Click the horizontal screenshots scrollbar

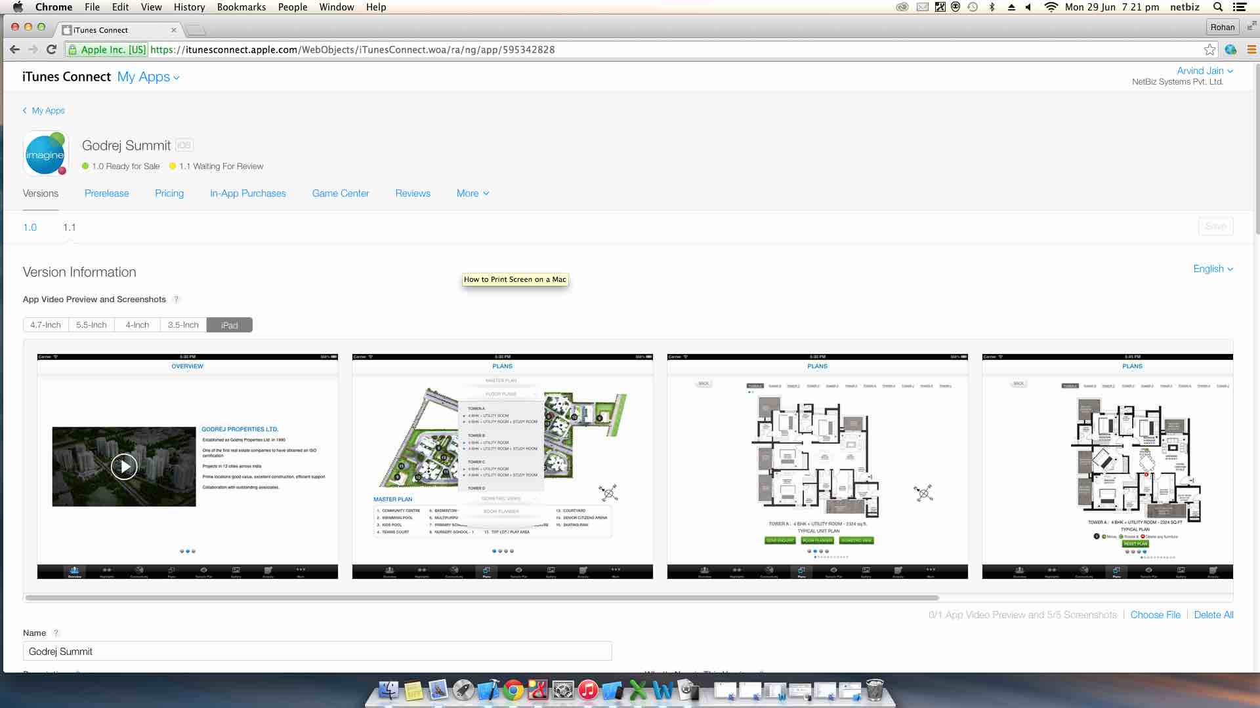click(x=482, y=598)
